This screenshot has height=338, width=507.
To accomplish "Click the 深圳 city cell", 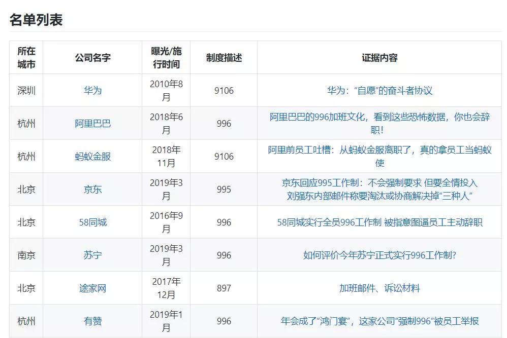I will point(26,91).
